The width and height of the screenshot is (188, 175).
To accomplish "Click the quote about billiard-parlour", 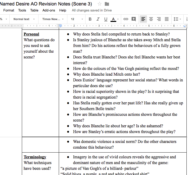I will pos(99,168).
